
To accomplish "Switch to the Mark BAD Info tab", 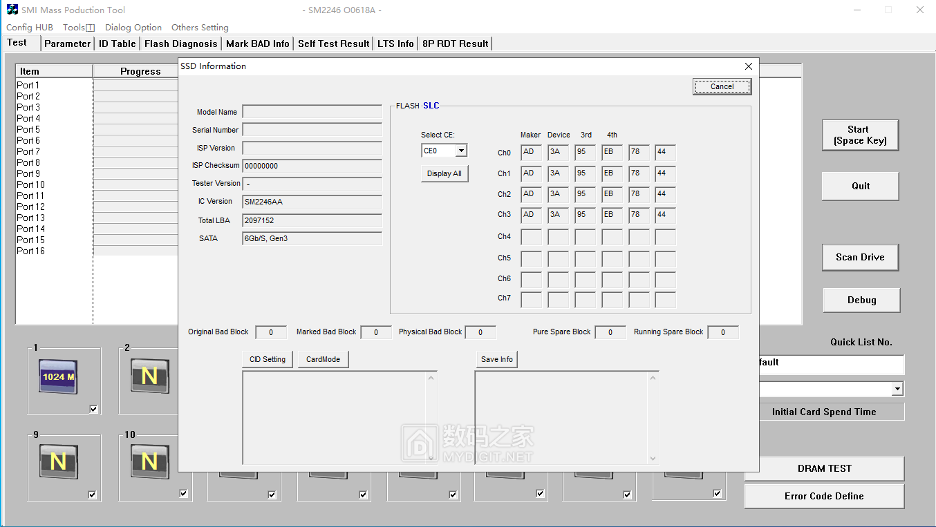I will point(258,44).
